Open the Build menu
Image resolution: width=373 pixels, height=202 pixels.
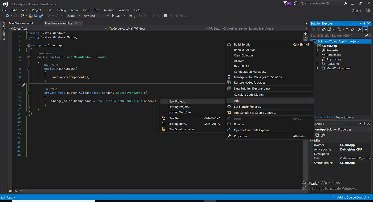click(x=49, y=10)
